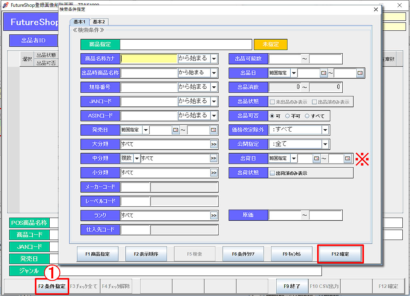The width and height of the screenshot is (410, 296).
Task: Select the 不可 radio button for 出品可否
Action: pyautogui.click(x=287, y=116)
